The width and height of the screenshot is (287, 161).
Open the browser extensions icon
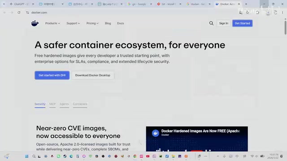(x=257, y=13)
